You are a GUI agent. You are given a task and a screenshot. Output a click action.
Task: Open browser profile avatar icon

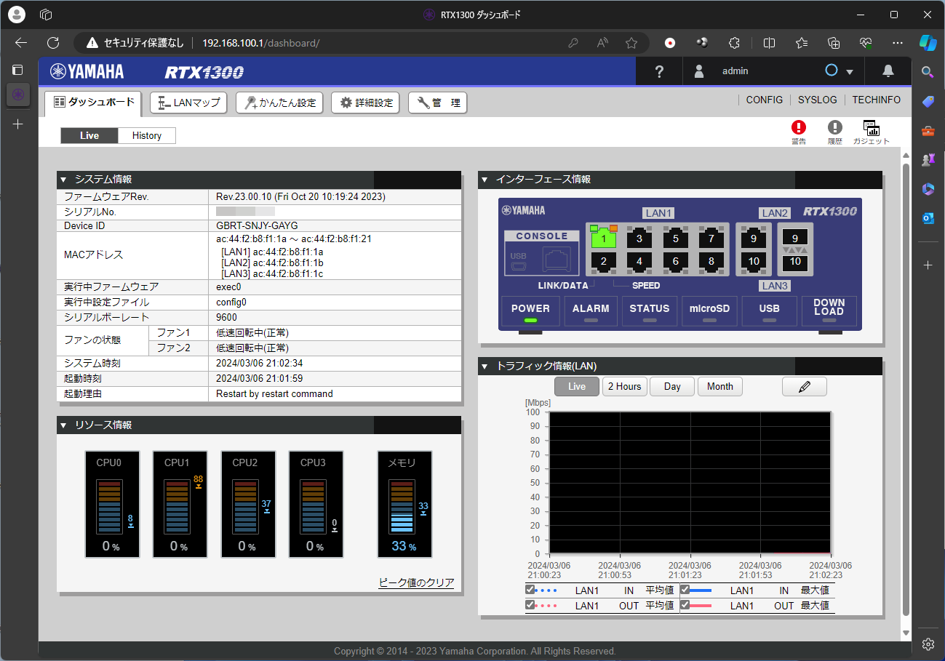pyautogui.click(x=18, y=14)
